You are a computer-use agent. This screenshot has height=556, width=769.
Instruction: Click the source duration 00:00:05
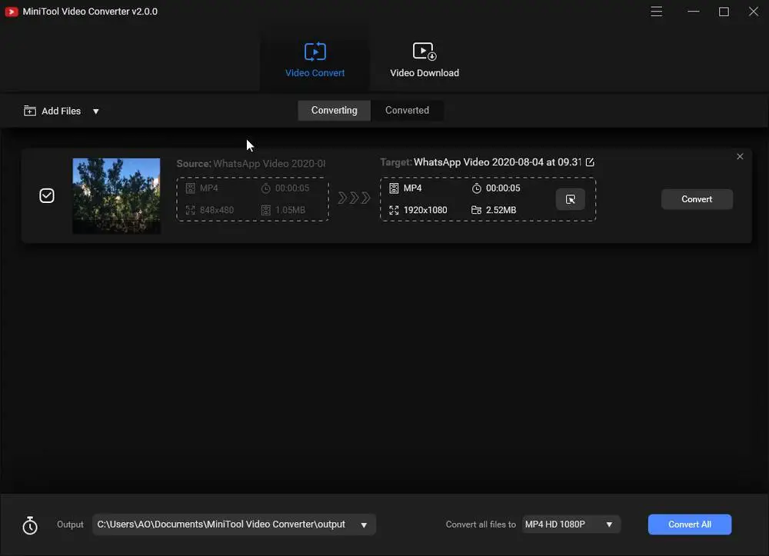tap(291, 188)
